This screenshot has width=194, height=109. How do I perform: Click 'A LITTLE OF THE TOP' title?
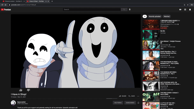pos(168,104)
